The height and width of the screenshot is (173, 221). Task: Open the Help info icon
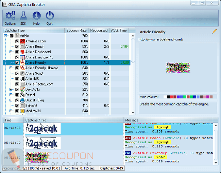pos(36,16)
